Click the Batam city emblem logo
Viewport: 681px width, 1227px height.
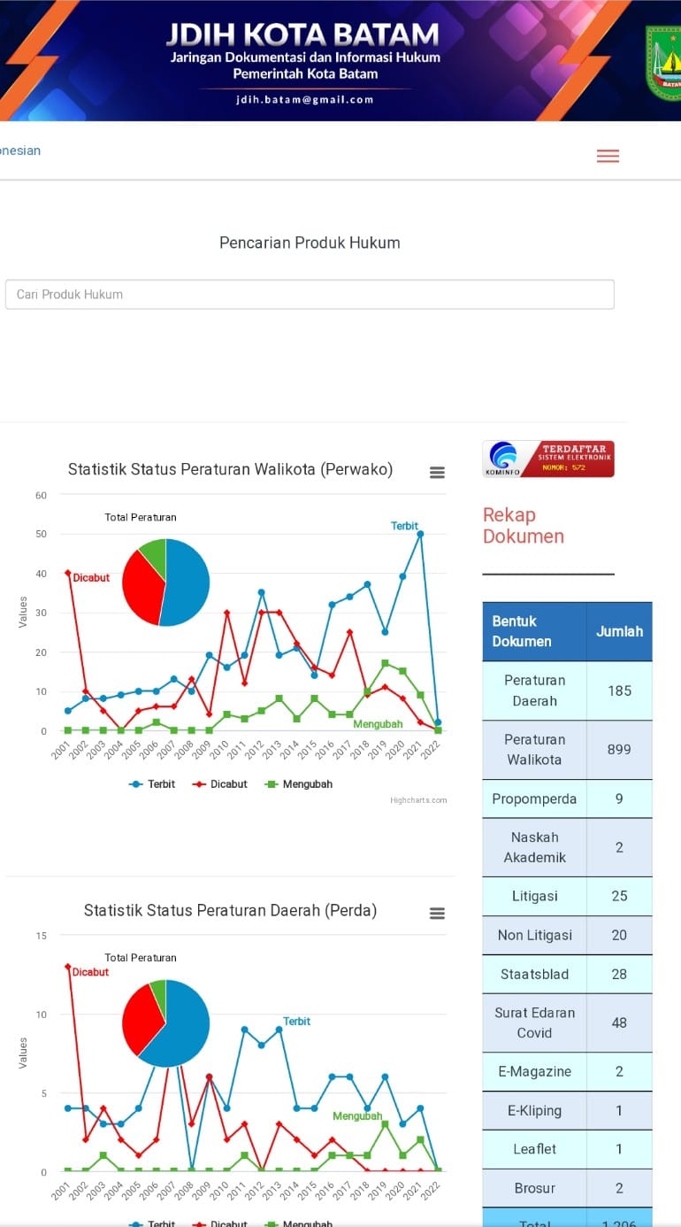pos(664,64)
